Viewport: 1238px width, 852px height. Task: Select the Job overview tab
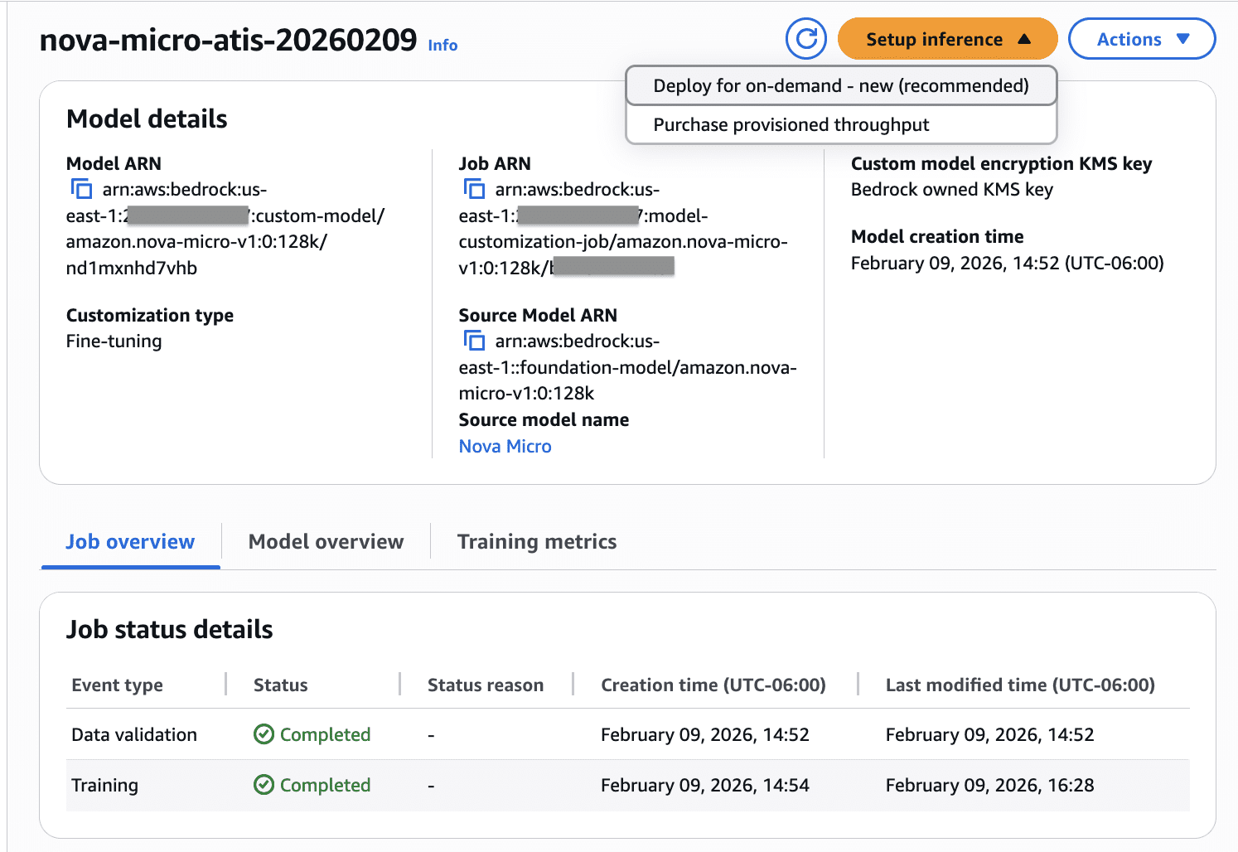click(x=130, y=541)
